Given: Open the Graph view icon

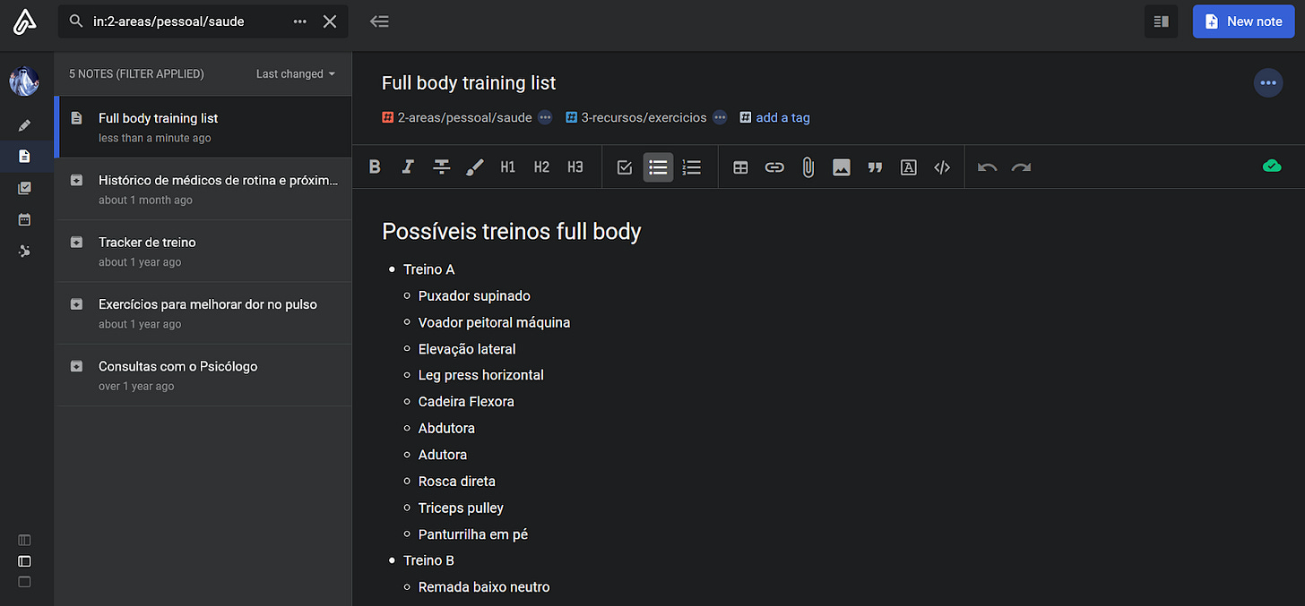Looking at the screenshot, I should [x=24, y=251].
